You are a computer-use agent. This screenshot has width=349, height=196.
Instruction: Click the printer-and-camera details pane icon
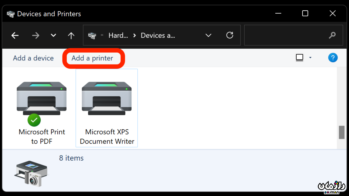click(31, 173)
